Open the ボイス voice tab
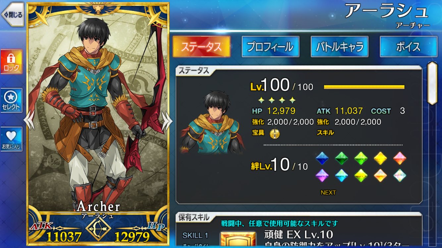The width and height of the screenshot is (442, 248). click(409, 47)
